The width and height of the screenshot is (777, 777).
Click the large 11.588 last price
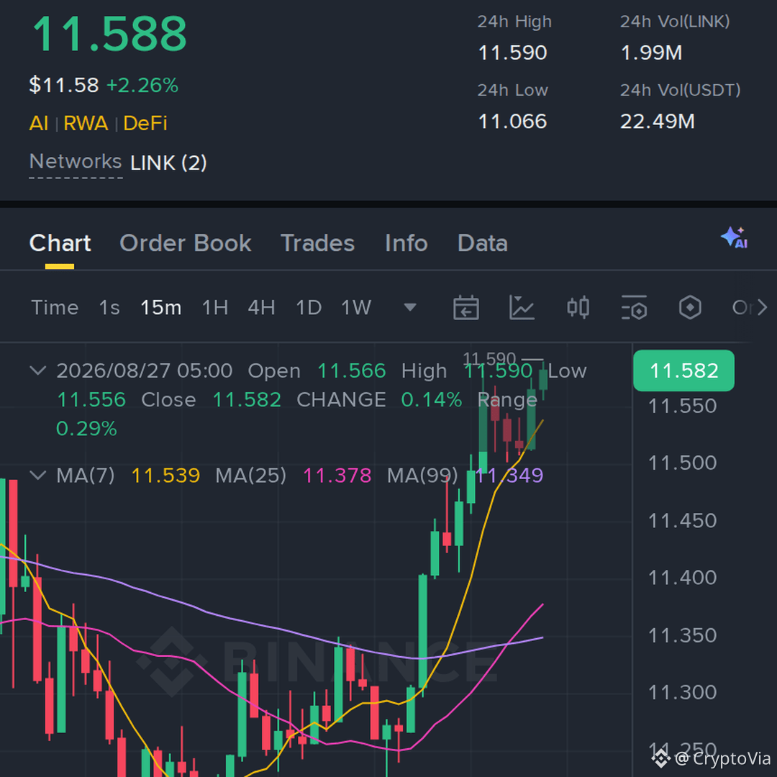(x=109, y=34)
